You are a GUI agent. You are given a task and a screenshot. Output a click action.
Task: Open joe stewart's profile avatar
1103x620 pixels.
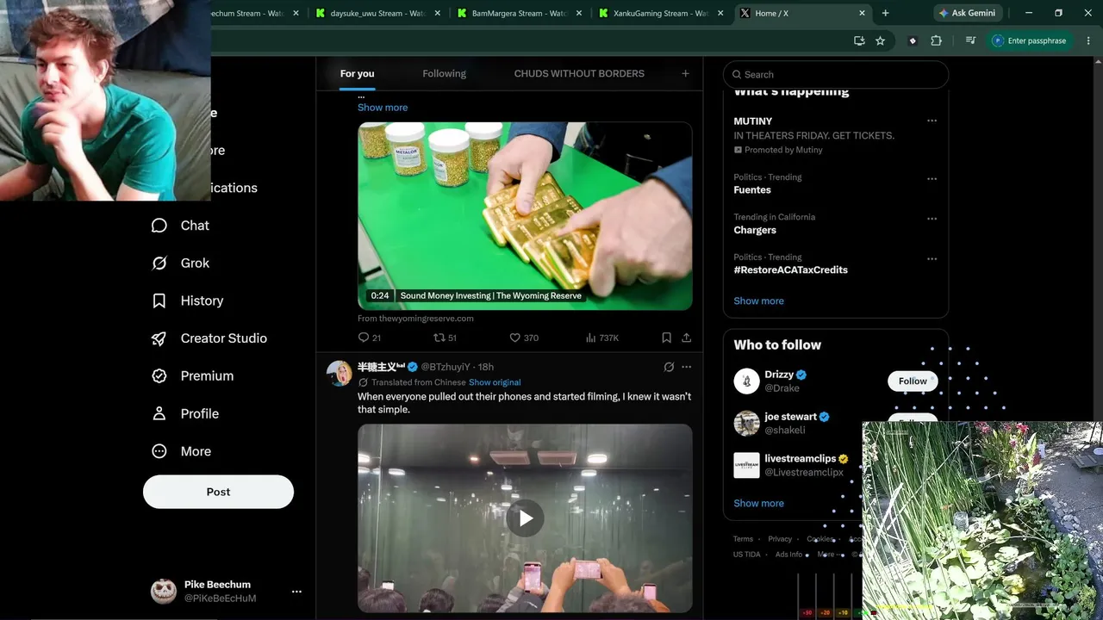746,424
